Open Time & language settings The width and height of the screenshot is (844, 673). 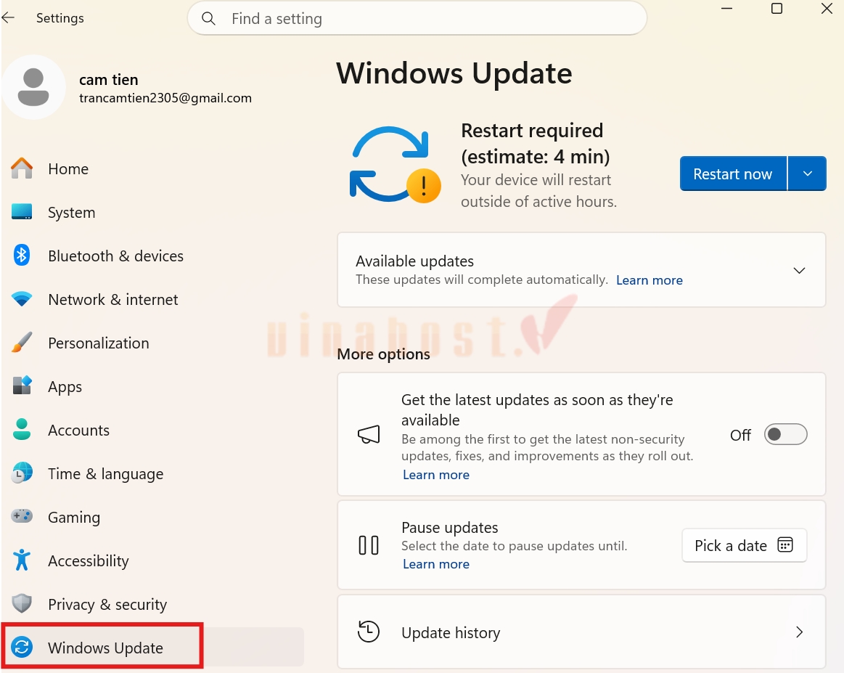pos(105,474)
